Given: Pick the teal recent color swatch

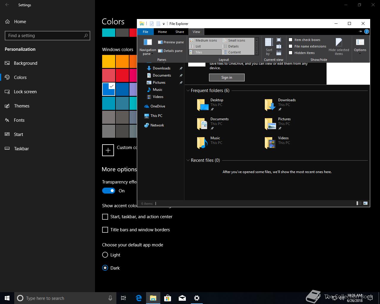Looking at the screenshot, I should click(109, 33).
